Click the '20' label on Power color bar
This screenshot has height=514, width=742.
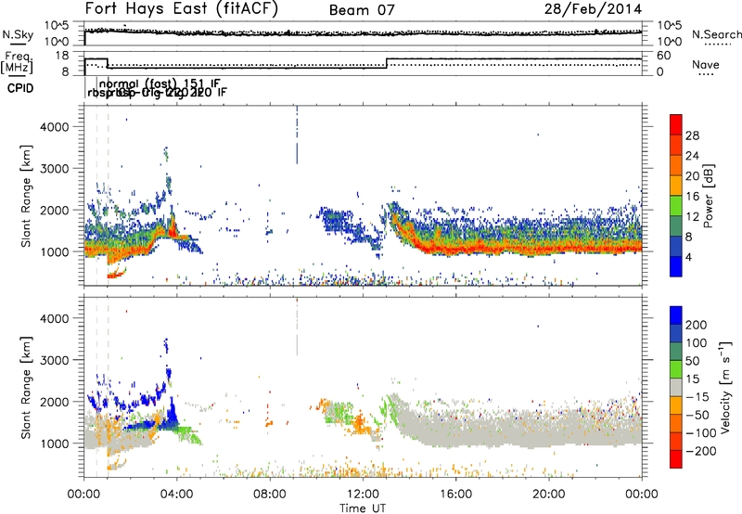(692, 176)
